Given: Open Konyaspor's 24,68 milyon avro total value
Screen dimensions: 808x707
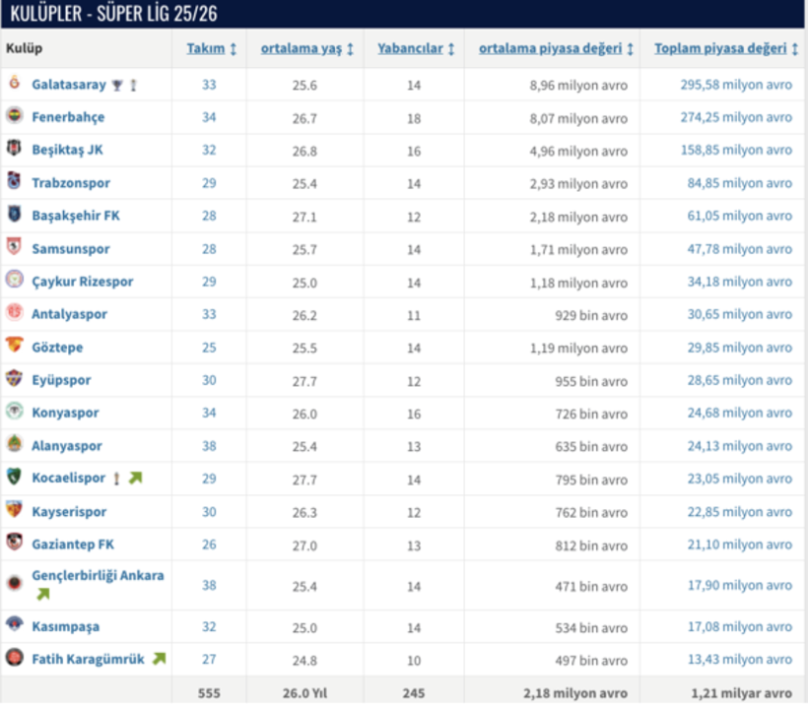Looking at the screenshot, I should click(x=739, y=413).
